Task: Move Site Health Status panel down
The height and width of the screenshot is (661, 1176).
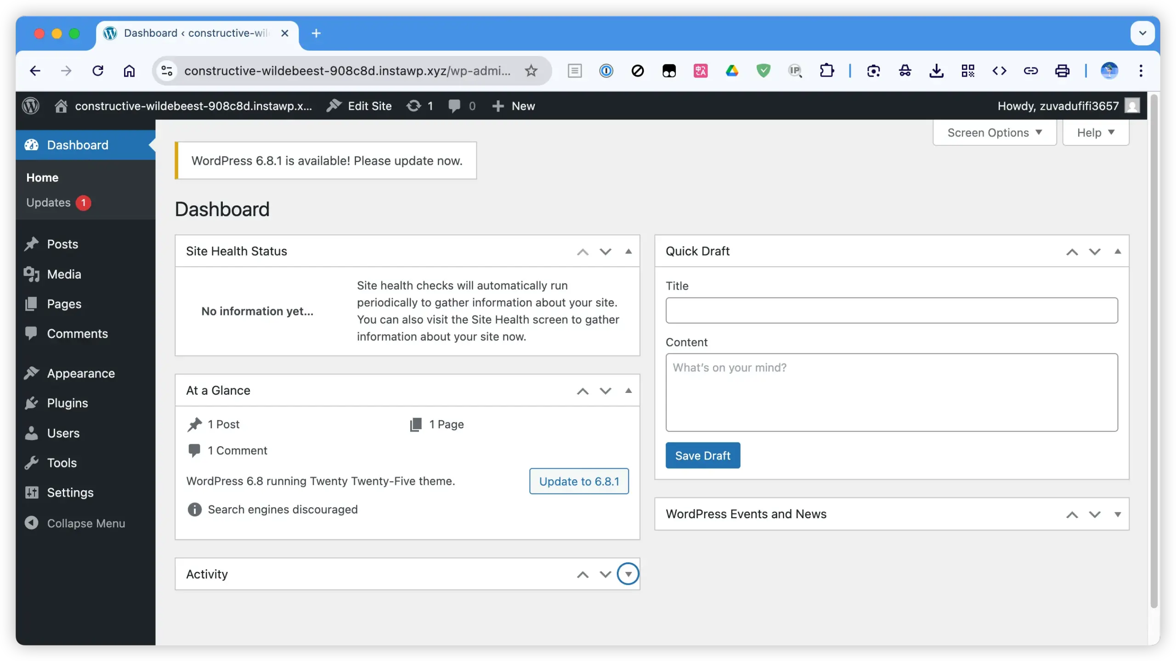Action: click(x=605, y=252)
